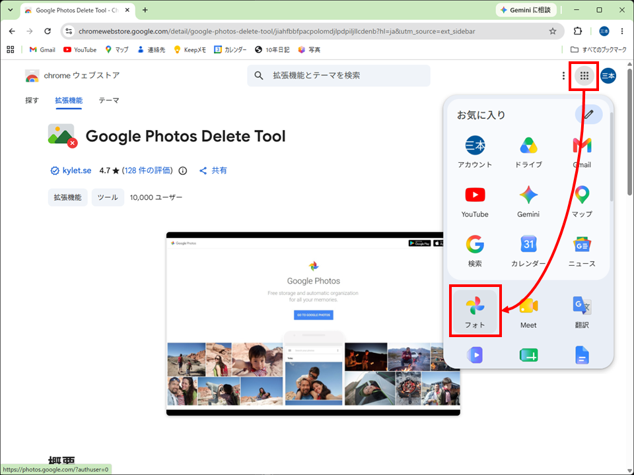The width and height of the screenshot is (634, 475).
Task: Click the Google Photos Delete Tool heading
Action: point(186,136)
